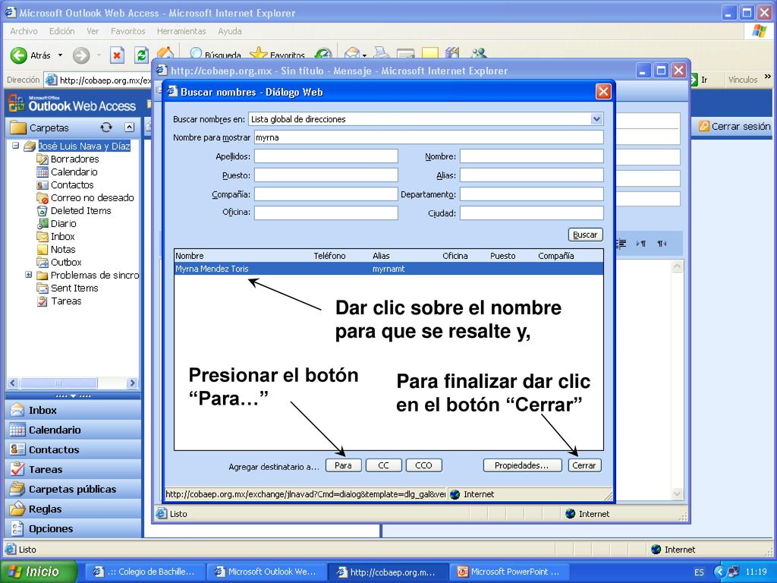Click the main browser address bar

pos(99,80)
